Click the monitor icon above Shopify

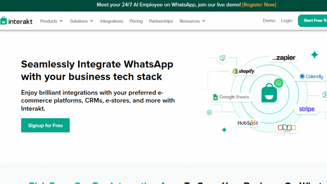click(x=222, y=58)
